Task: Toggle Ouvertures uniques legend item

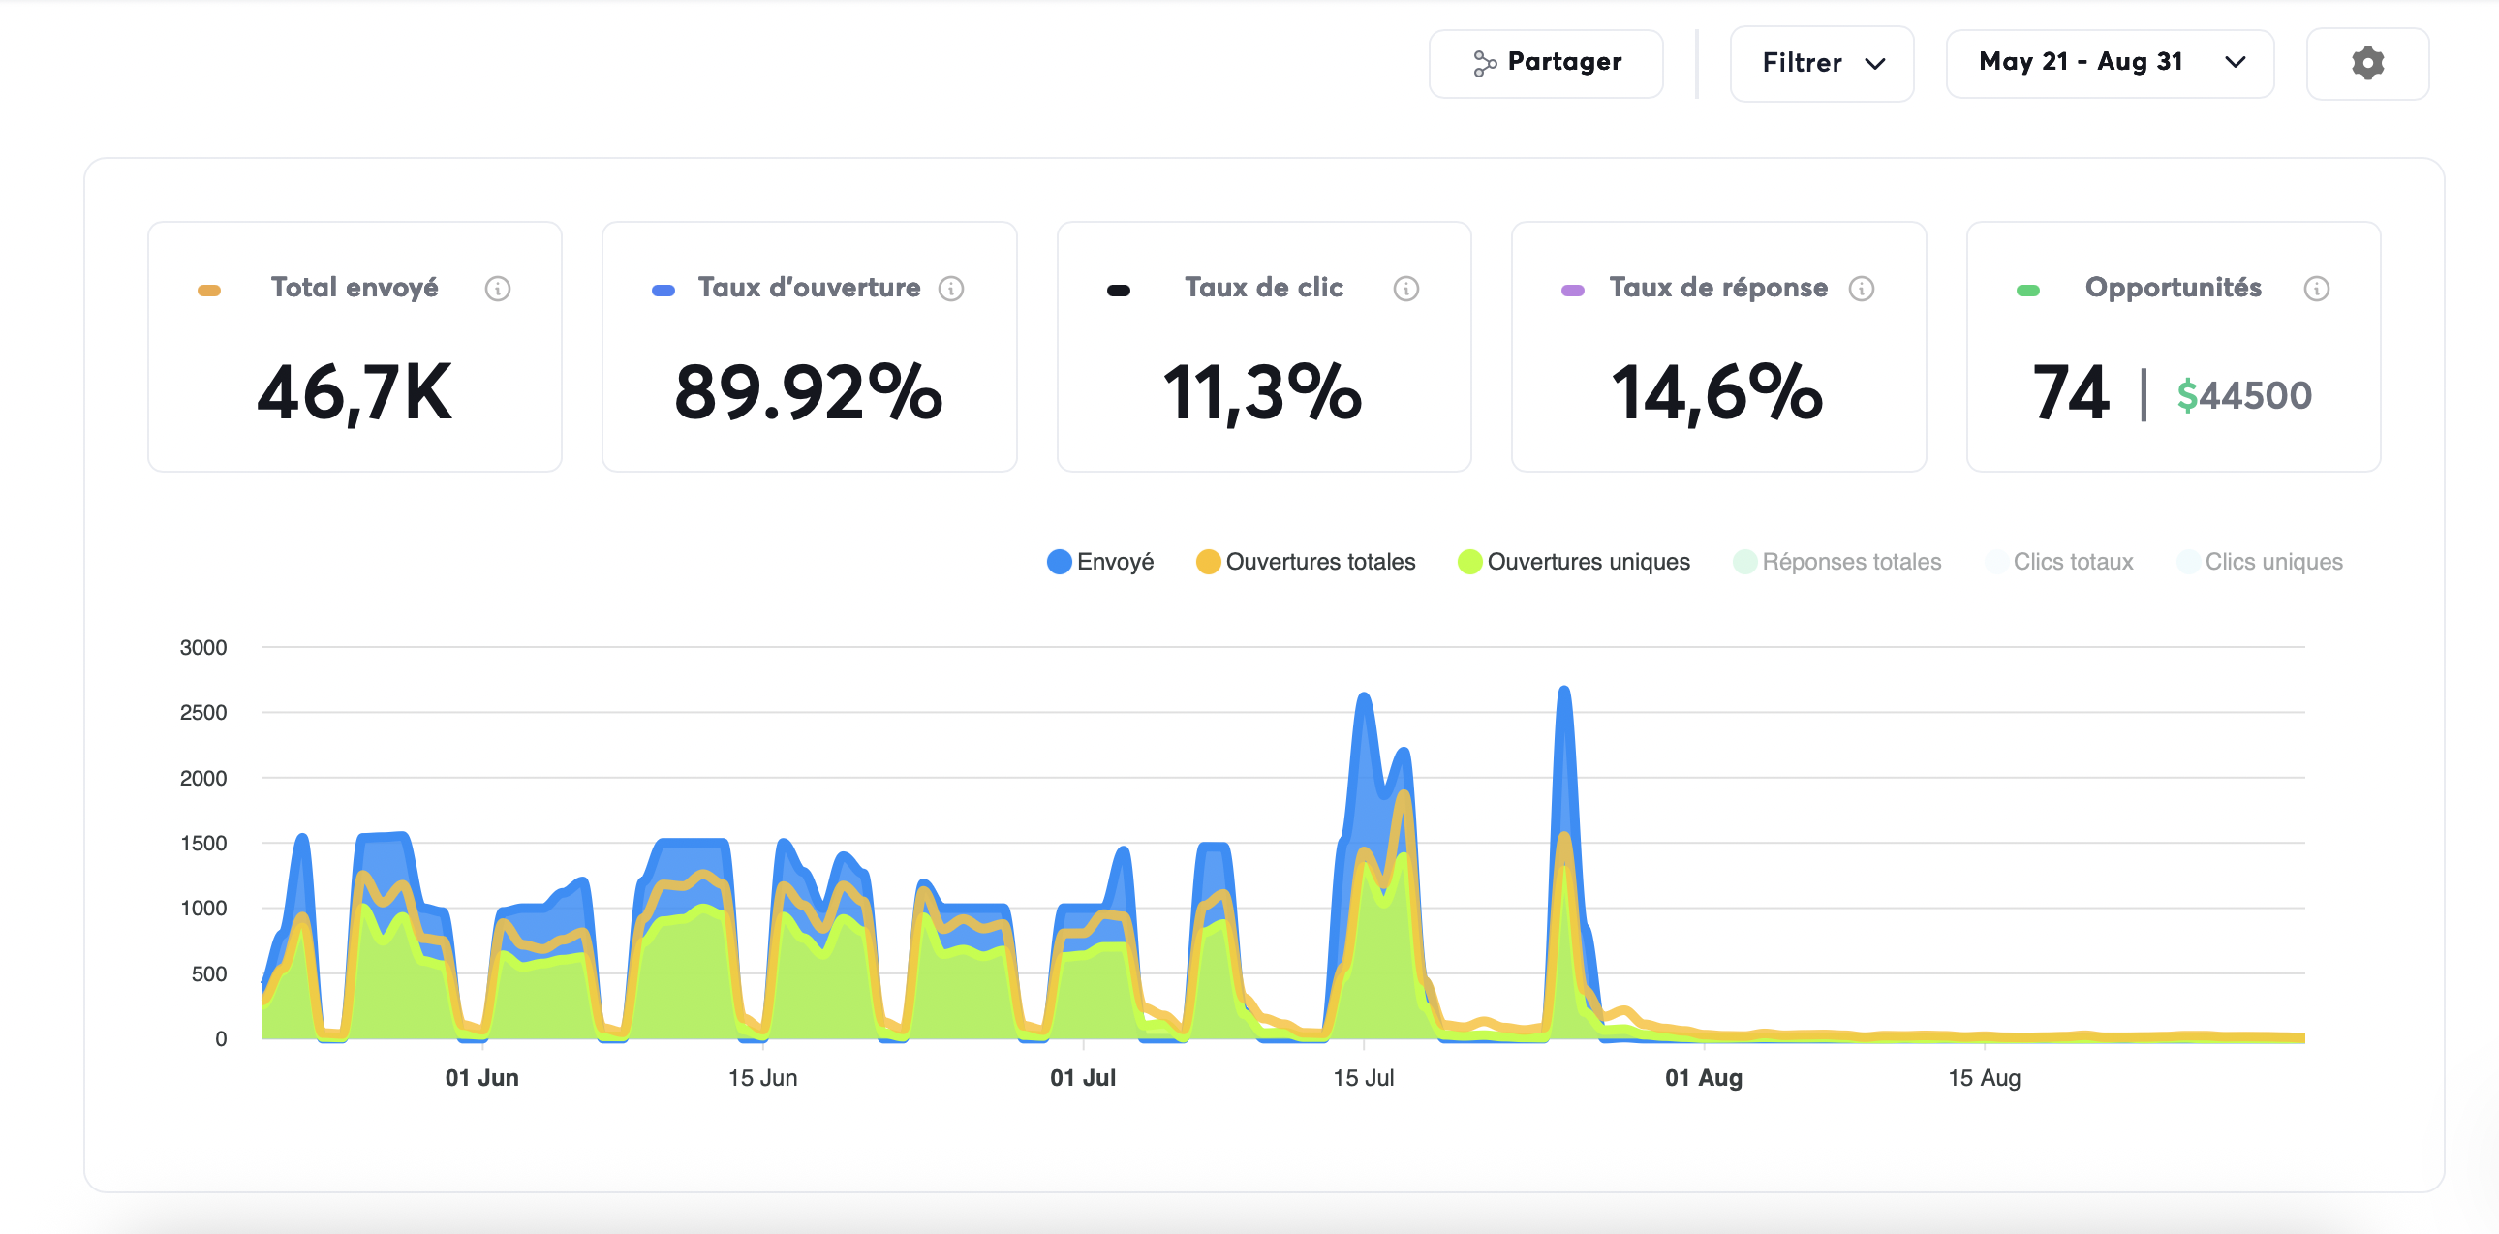Action: pyautogui.click(x=1573, y=562)
